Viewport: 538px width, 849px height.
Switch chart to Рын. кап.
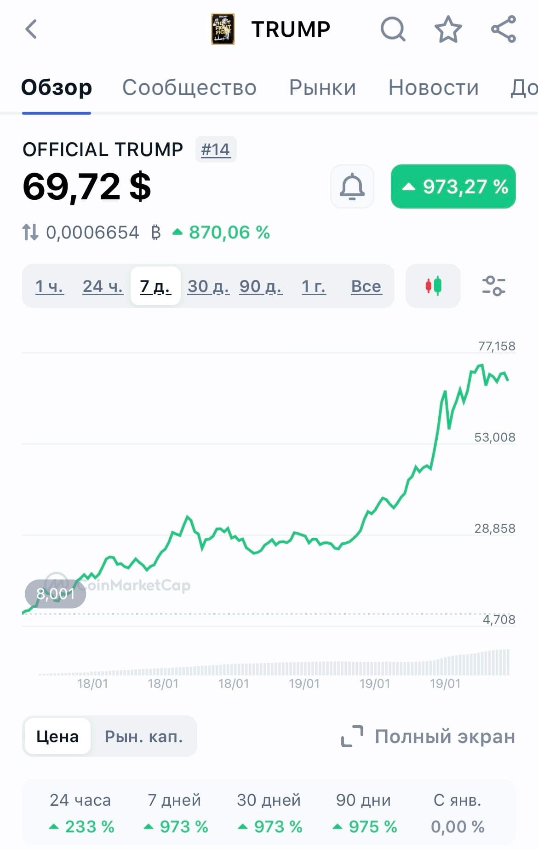coord(144,736)
